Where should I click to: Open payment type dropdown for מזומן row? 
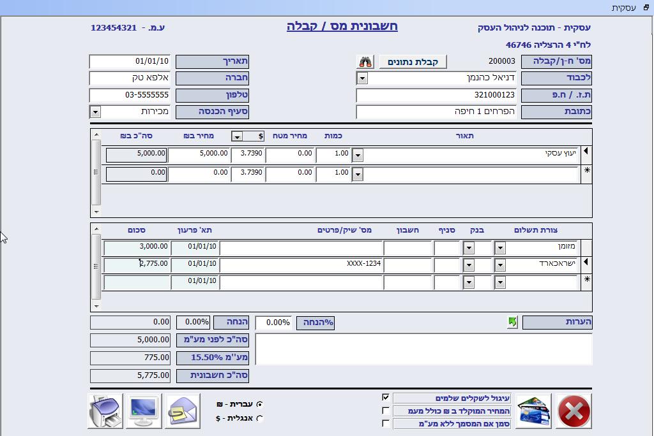coord(499,249)
